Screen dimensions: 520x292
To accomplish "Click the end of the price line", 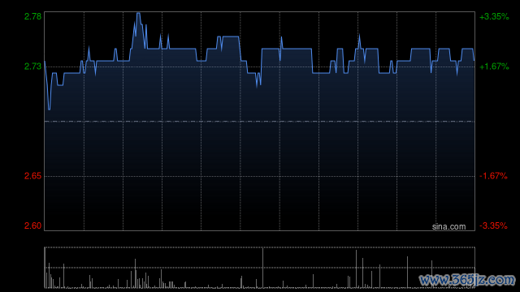I will (474, 60).
